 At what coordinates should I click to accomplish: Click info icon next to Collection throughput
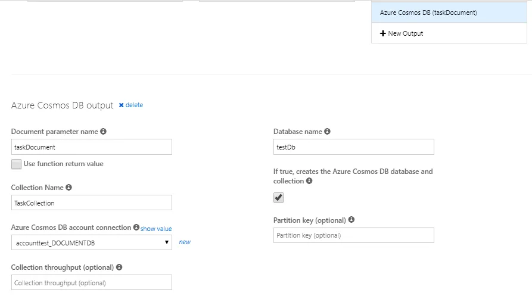(119, 267)
